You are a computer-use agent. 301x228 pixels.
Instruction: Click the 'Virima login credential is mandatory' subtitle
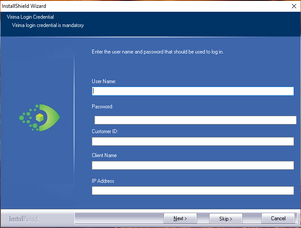tap(48, 25)
